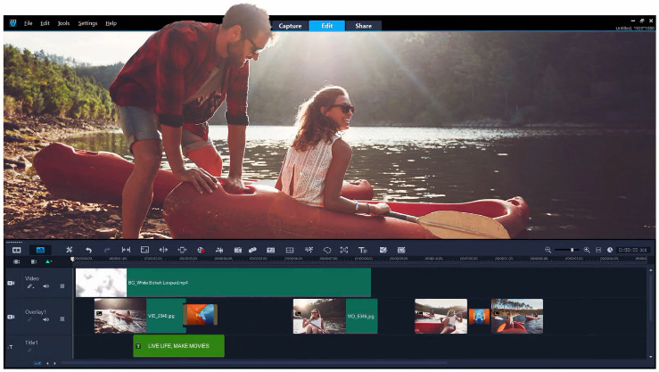659x372 pixels.
Task: Mute the Overlay1 track audio
Action: click(45, 318)
